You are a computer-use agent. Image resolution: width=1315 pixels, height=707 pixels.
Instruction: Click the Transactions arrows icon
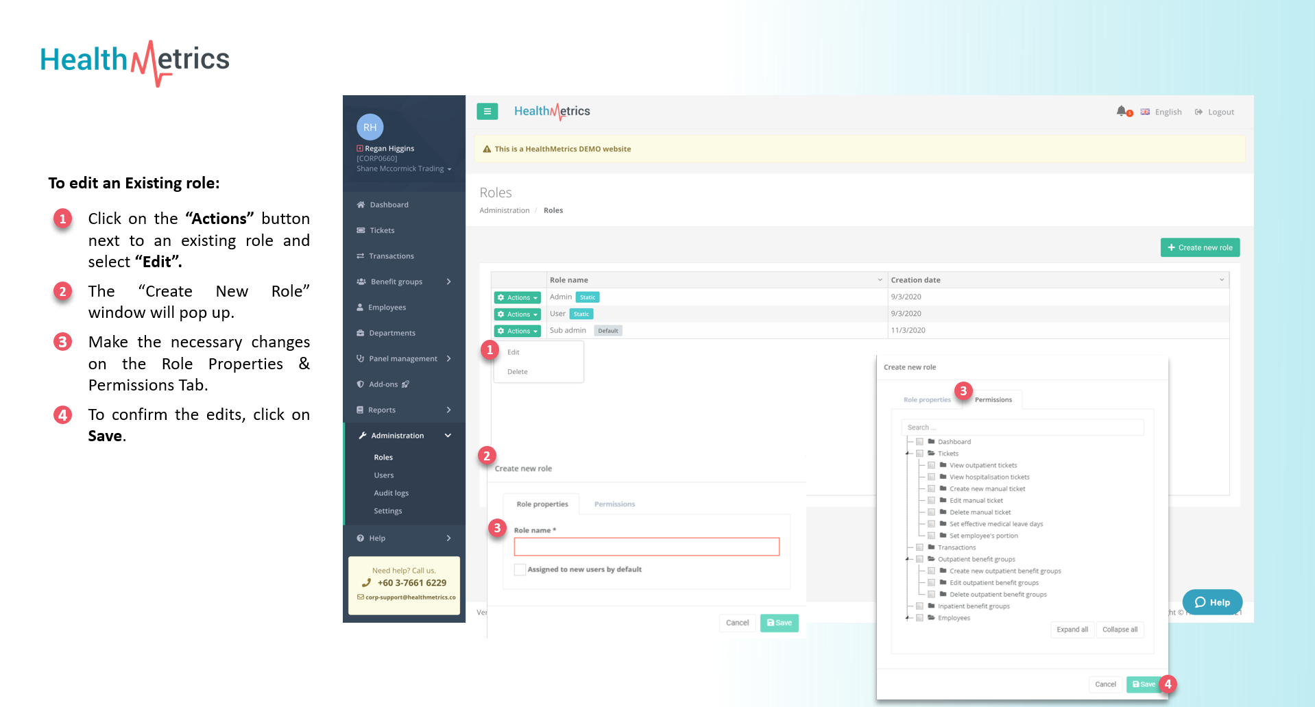point(361,256)
